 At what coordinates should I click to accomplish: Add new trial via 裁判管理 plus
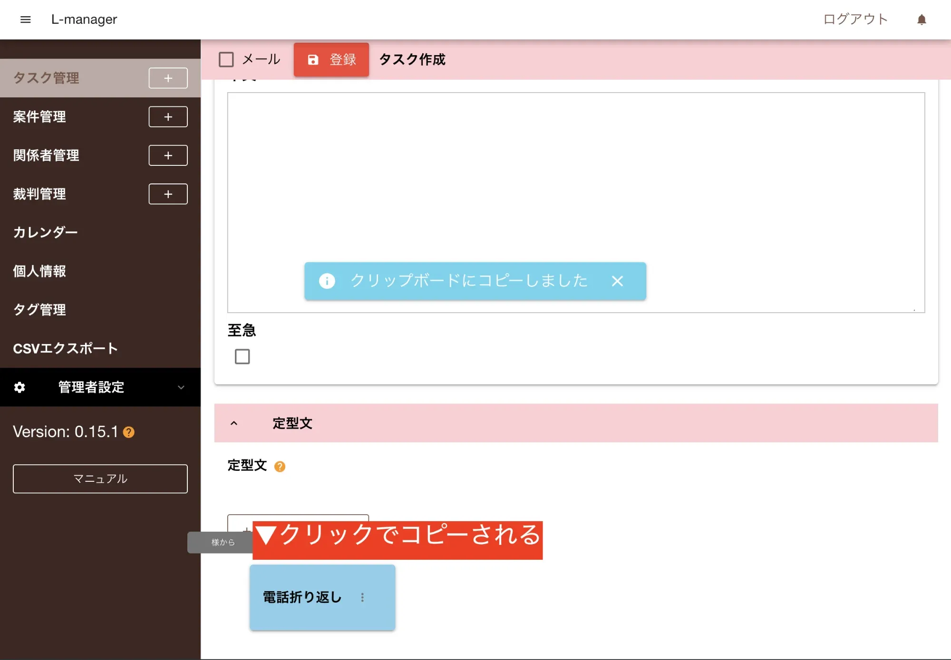pyautogui.click(x=168, y=194)
